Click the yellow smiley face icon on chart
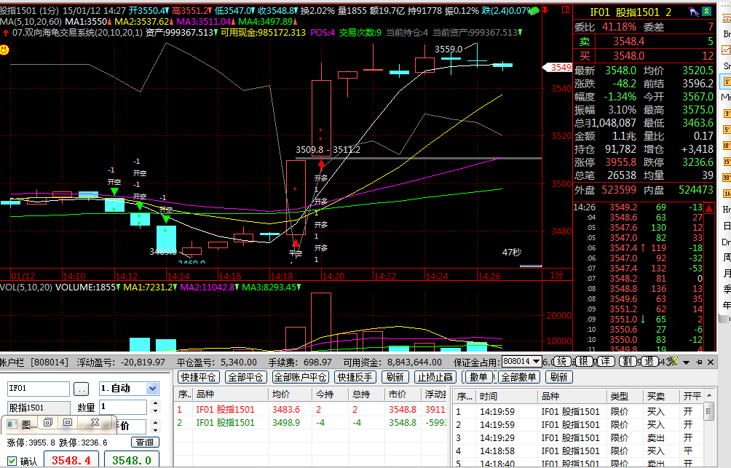Screen dimensions: 731x468 [x=4, y=49]
